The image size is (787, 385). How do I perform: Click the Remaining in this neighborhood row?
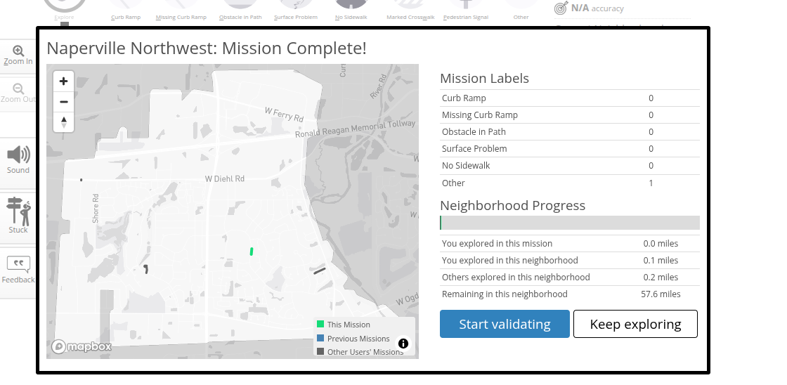tap(569, 294)
